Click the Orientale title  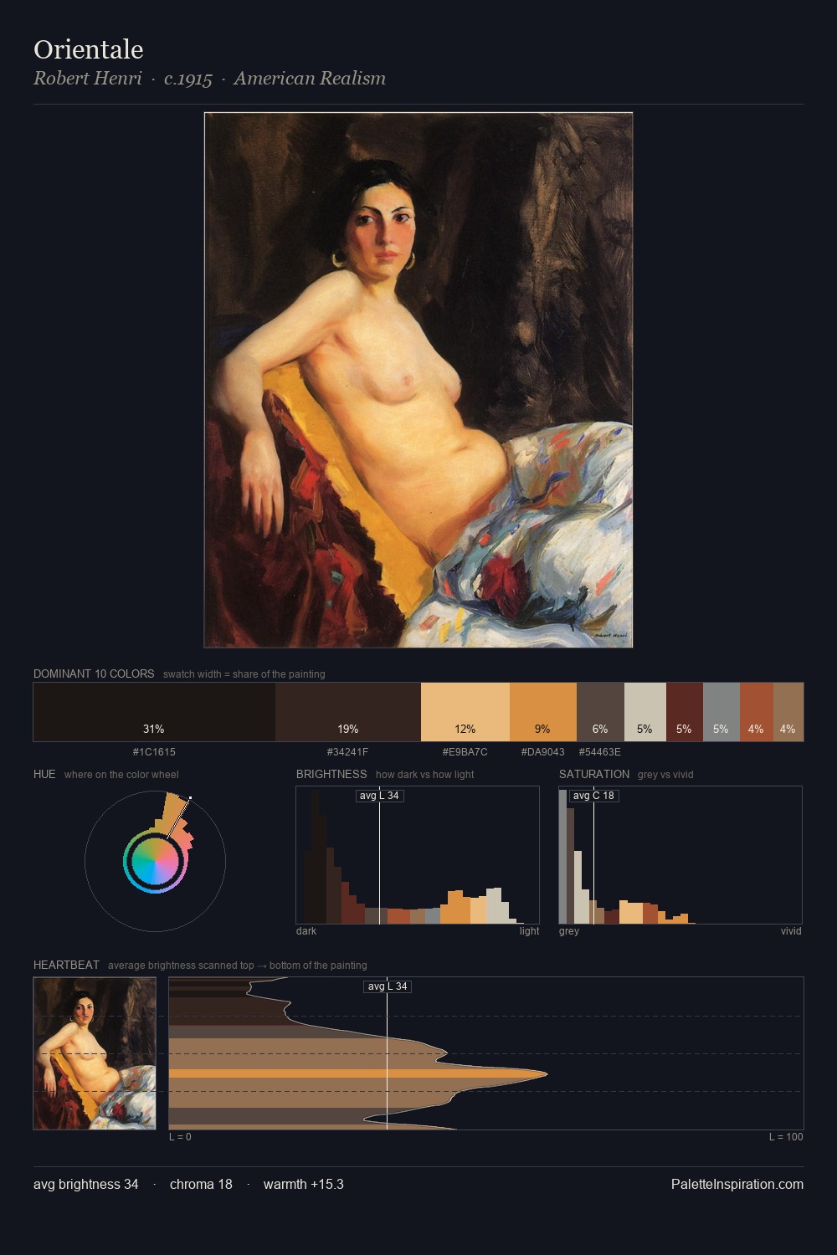(89, 49)
